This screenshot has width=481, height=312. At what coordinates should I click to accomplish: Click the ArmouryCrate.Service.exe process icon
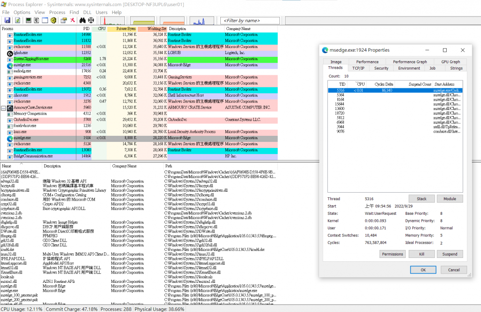[10, 108]
